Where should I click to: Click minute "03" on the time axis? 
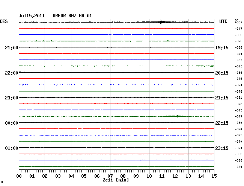[58, 176]
